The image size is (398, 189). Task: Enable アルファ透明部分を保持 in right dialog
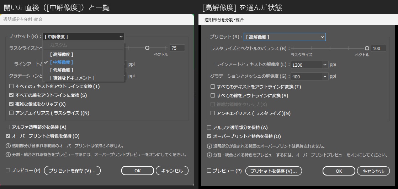click(x=209, y=127)
